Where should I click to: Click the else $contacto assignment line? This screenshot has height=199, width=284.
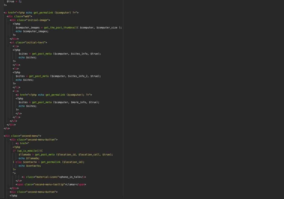[49, 162]
